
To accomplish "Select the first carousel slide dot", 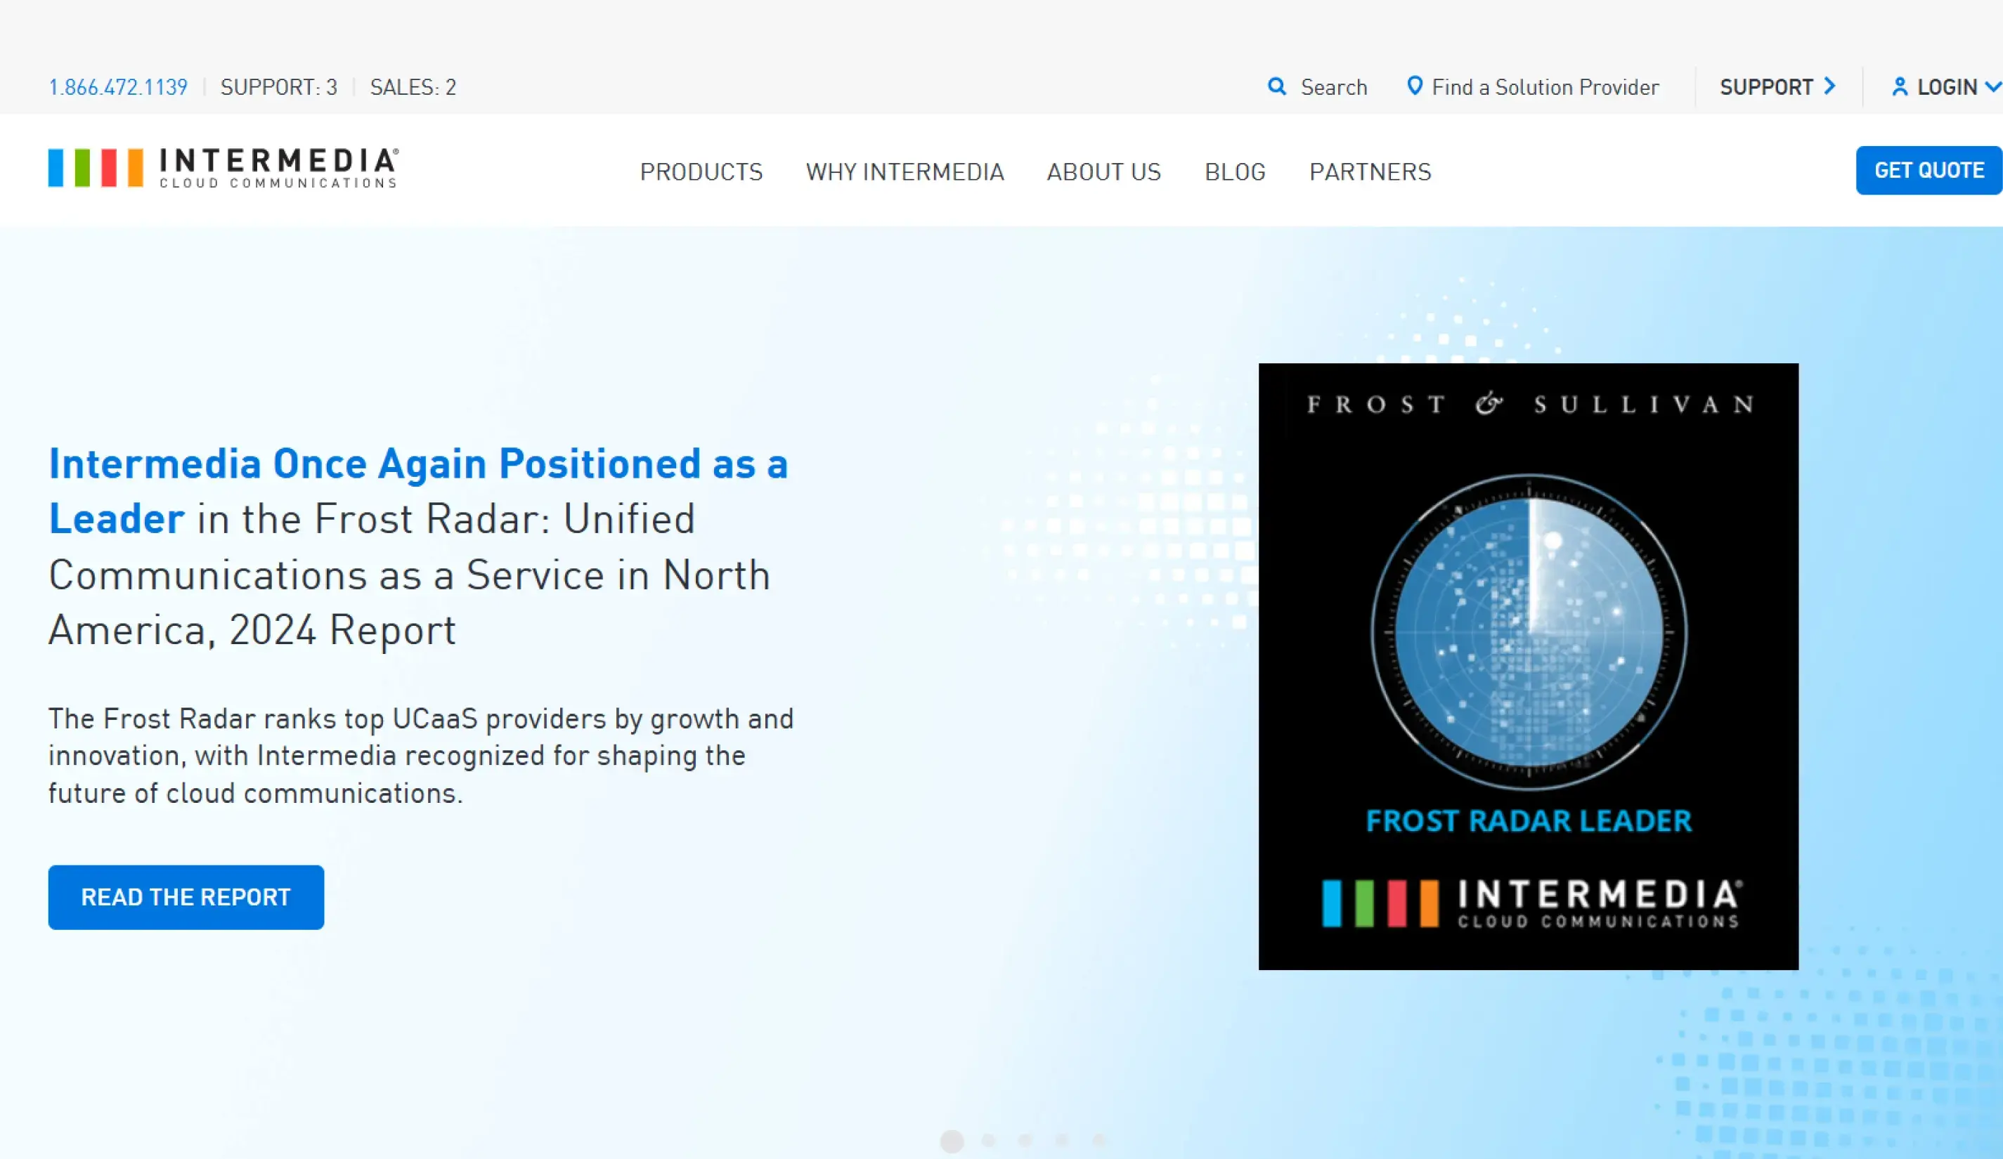I will click(x=952, y=1141).
